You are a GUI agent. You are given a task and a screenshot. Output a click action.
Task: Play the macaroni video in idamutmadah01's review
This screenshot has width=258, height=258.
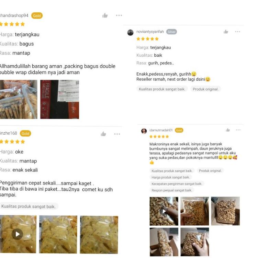(x=164, y=211)
